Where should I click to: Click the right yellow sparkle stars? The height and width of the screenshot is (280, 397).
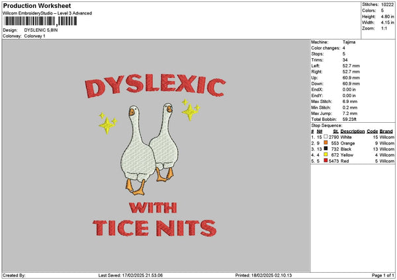(191, 110)
